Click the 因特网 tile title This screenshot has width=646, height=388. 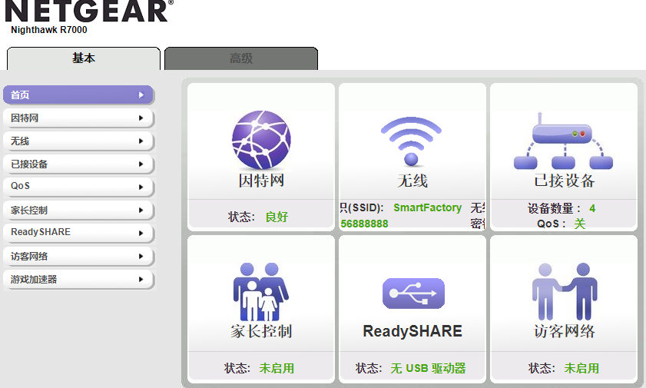pos(261,181)
